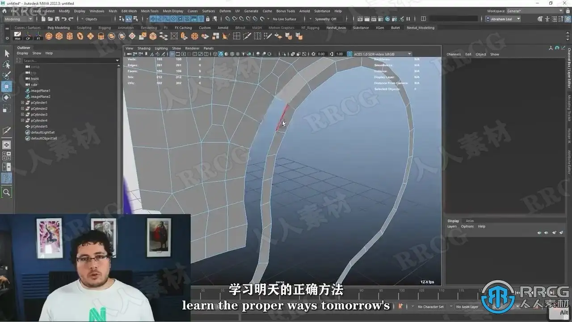Click the Open Scene folder icon

(50, 19)
